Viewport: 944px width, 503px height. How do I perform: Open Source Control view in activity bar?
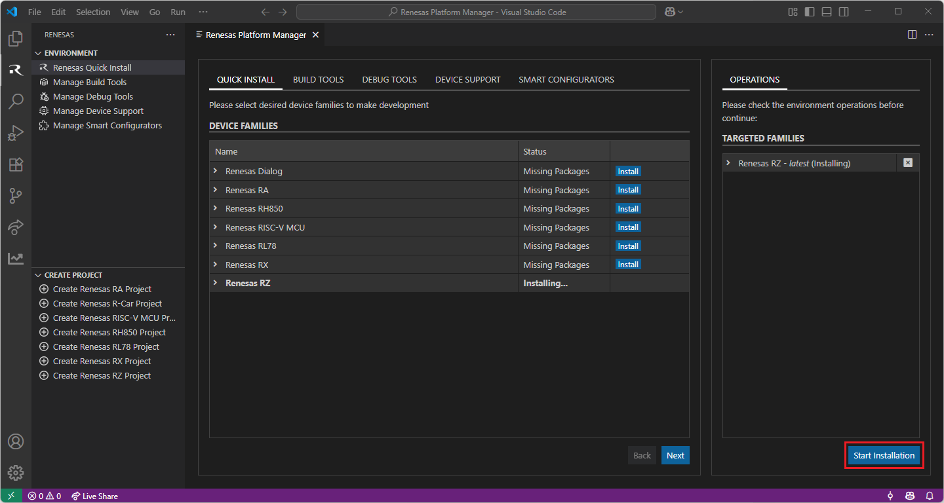(x=16, y=195)
